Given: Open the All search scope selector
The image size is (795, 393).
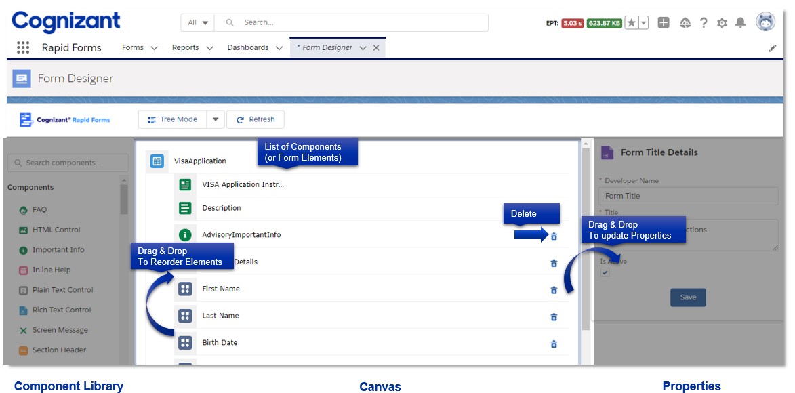Looking at the screenshot, I should pyautogui.click(x=197, y=22).
